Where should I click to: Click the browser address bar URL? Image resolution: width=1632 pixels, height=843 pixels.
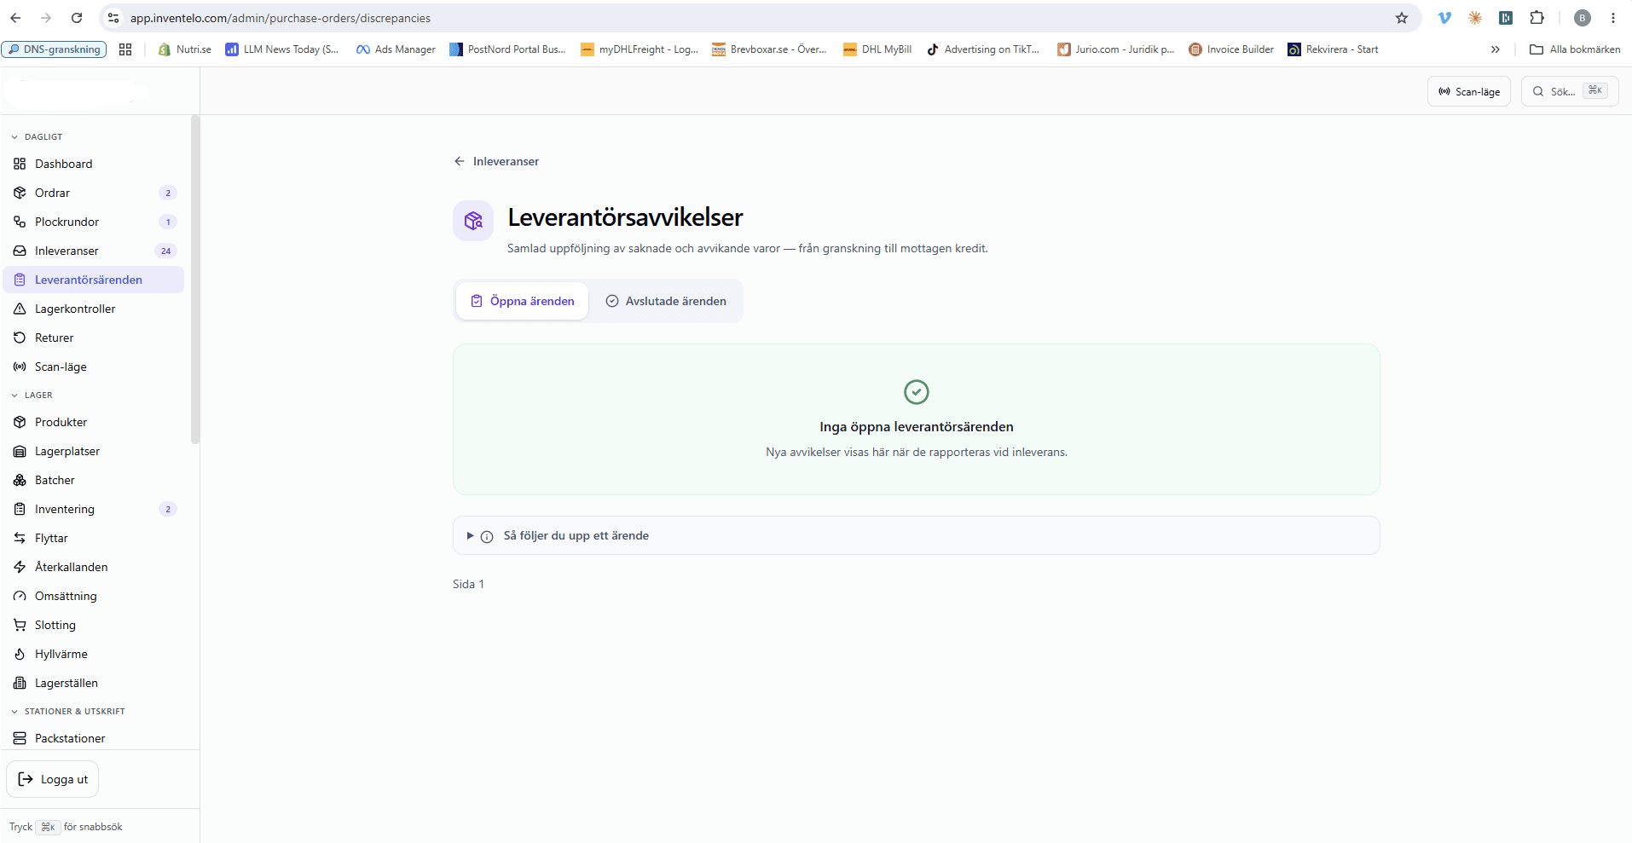281,18
